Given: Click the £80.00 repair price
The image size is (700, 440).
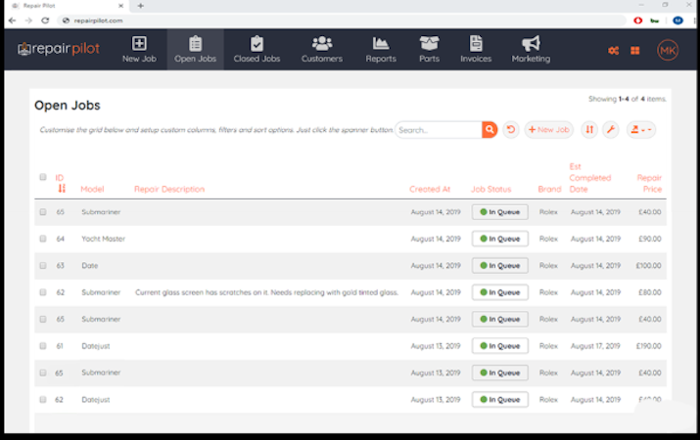Looking at the screenshot, I should point(649,292).
